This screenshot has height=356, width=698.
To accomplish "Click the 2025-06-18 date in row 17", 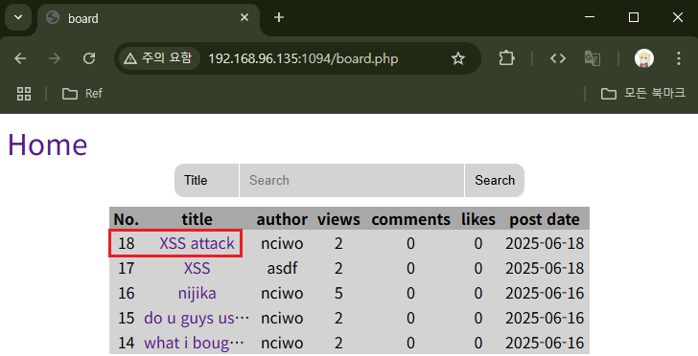I will (x=545, y=269).
